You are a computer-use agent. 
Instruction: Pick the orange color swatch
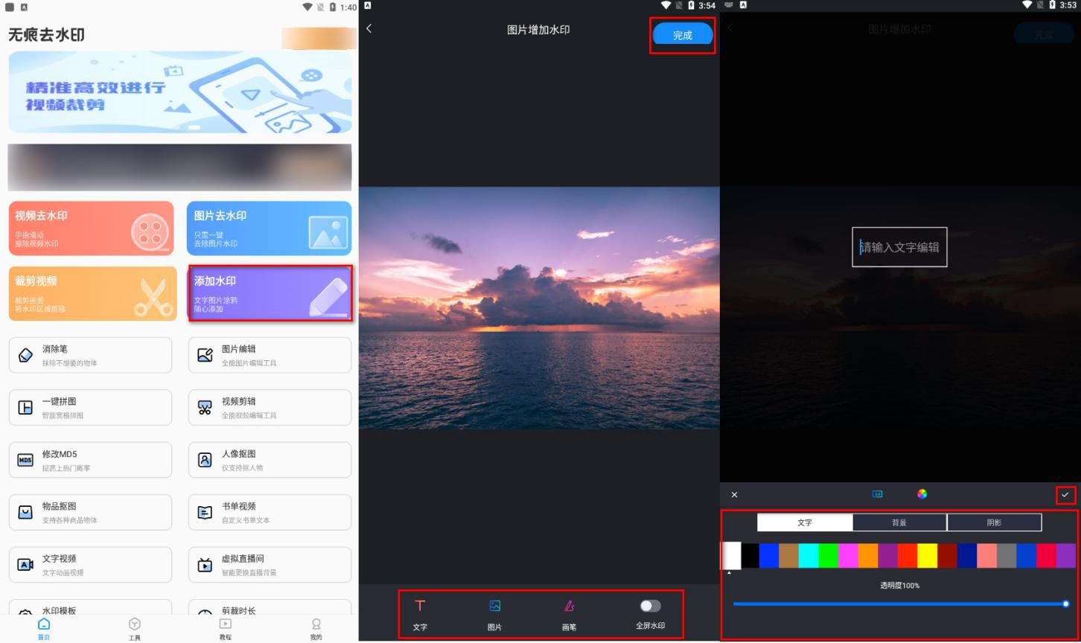coord(867,556)
